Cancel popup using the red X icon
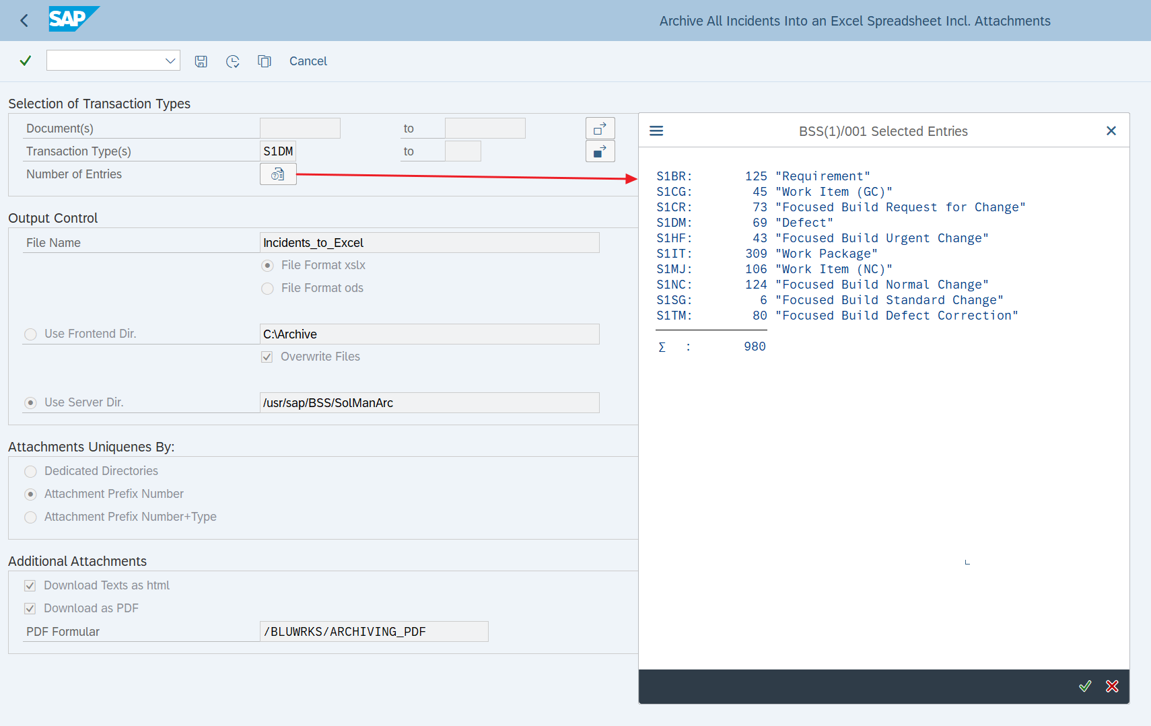 click(x=1112, y=686)
